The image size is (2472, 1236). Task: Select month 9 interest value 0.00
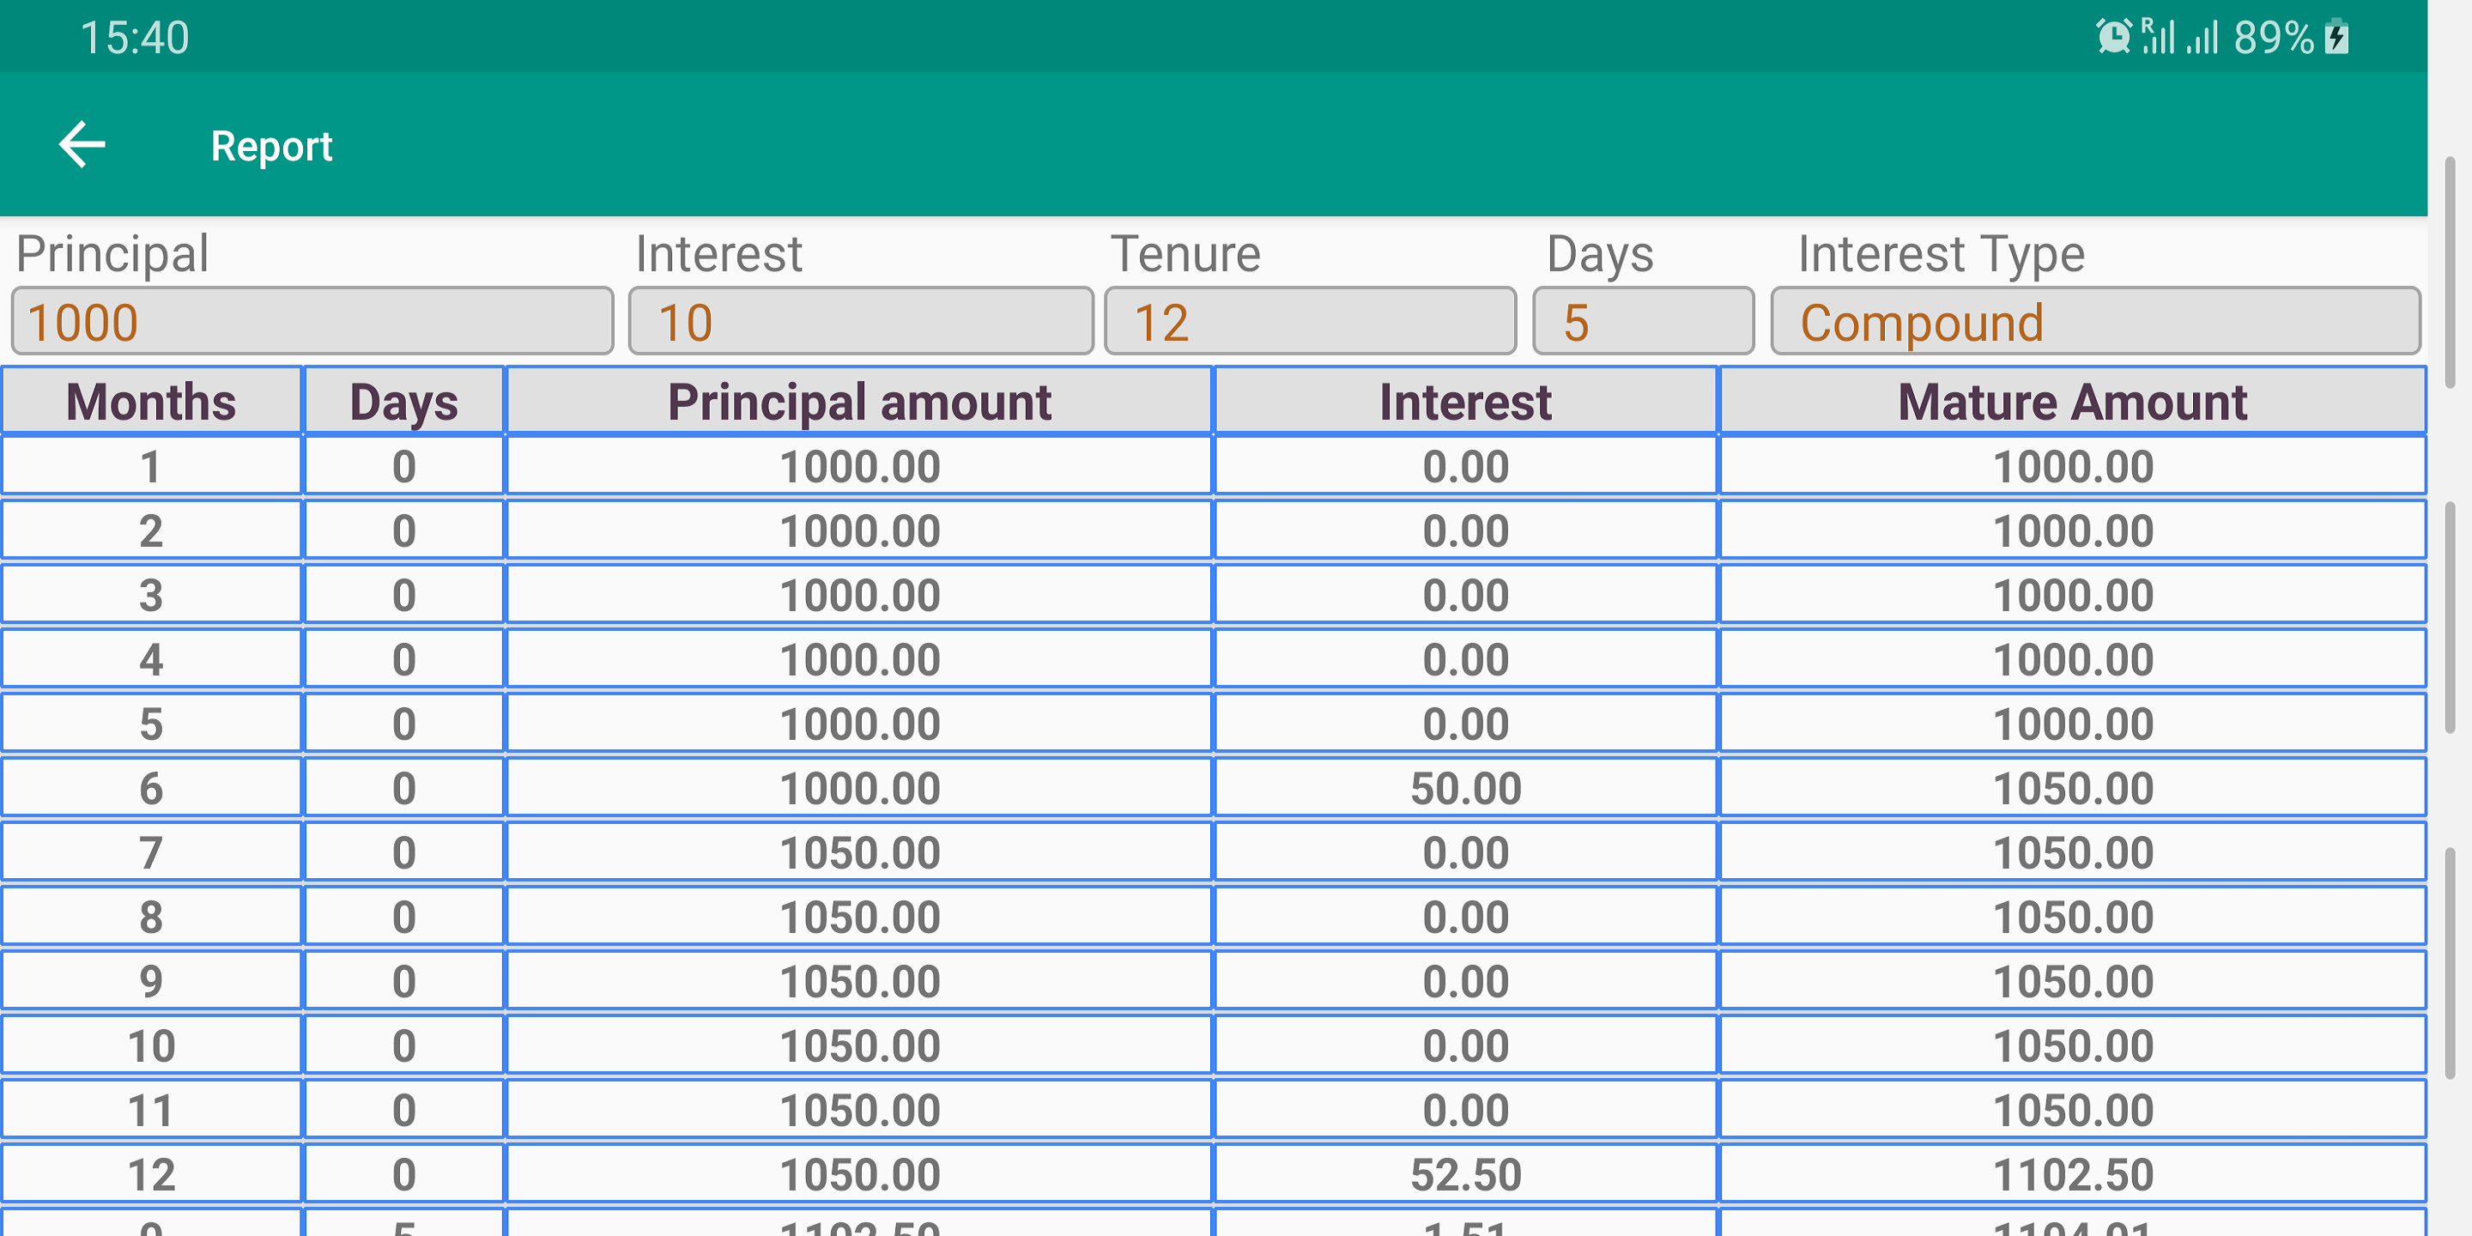[x=1465, y=981]
